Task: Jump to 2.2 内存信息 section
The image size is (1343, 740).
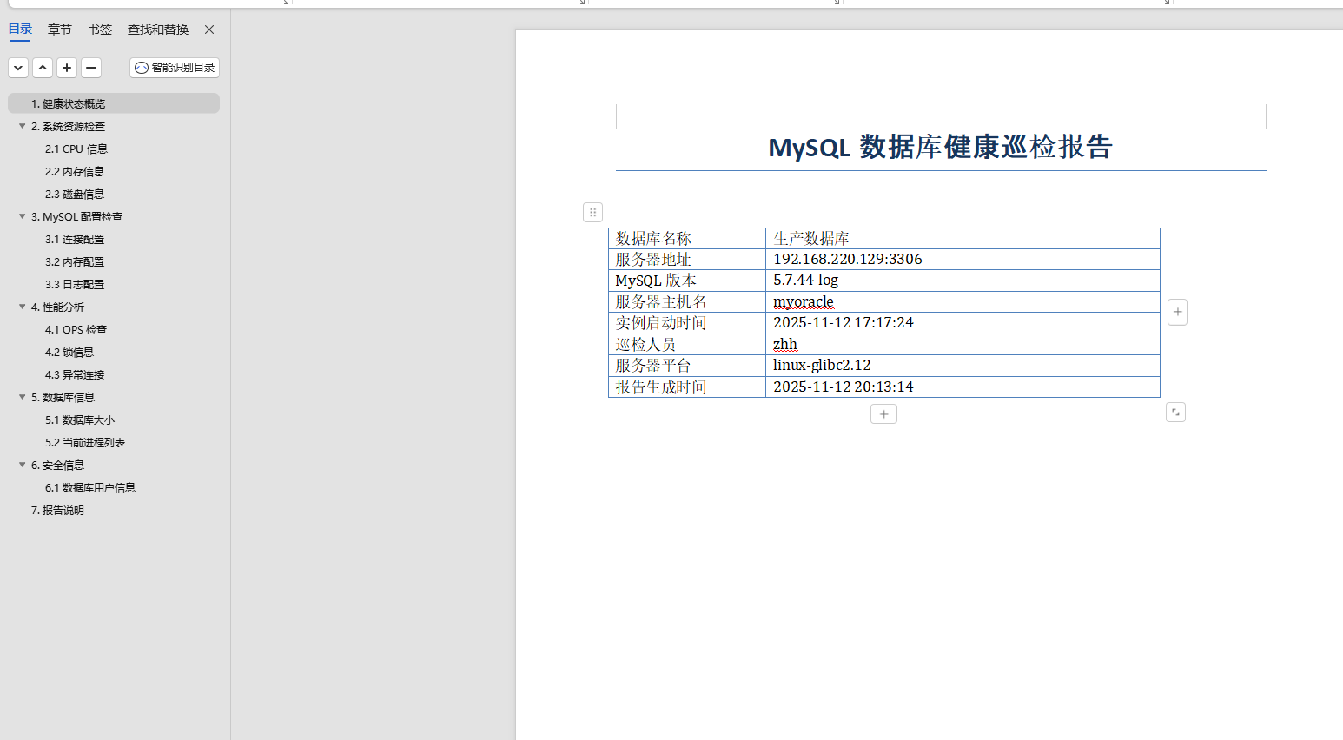Action: tap(75, 172)
